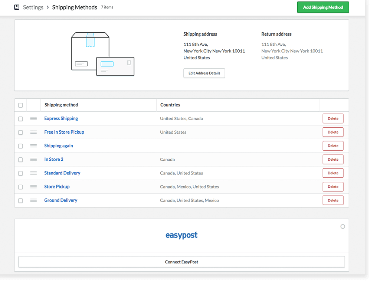Click Add Shipping Method button

pyautogui.click(x=323, y=7)
